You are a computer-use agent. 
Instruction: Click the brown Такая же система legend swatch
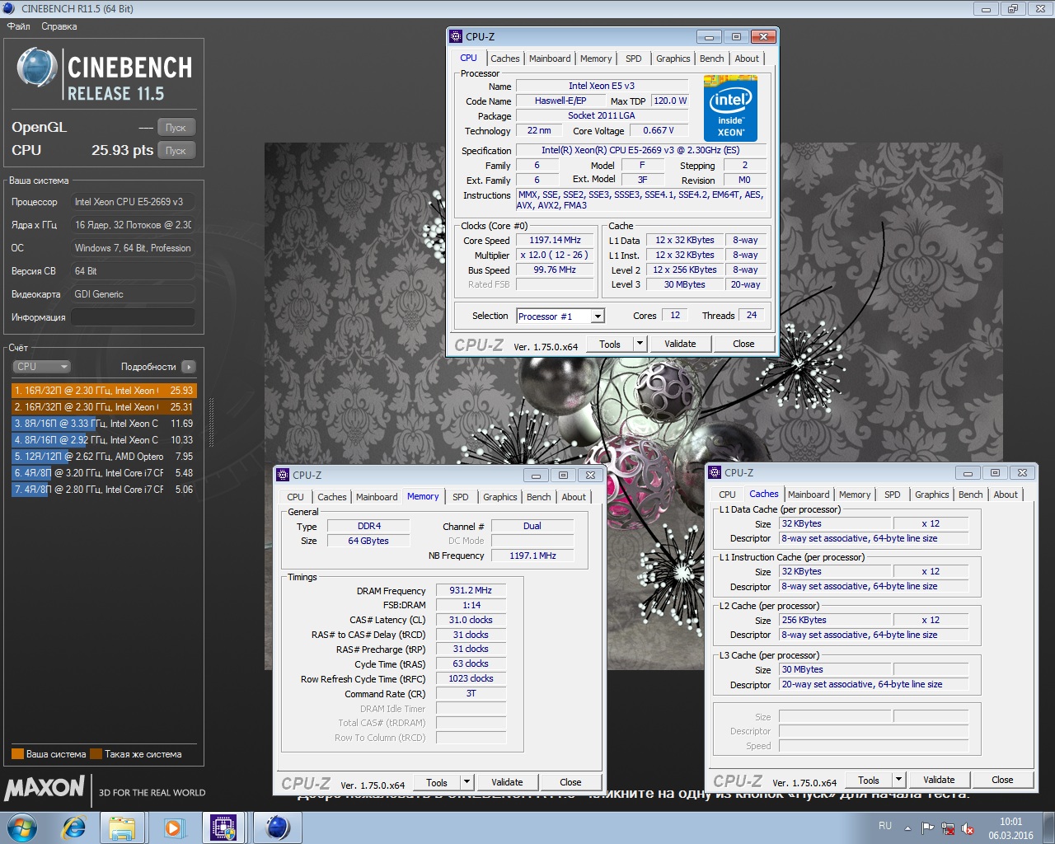(x=96, y=754)
